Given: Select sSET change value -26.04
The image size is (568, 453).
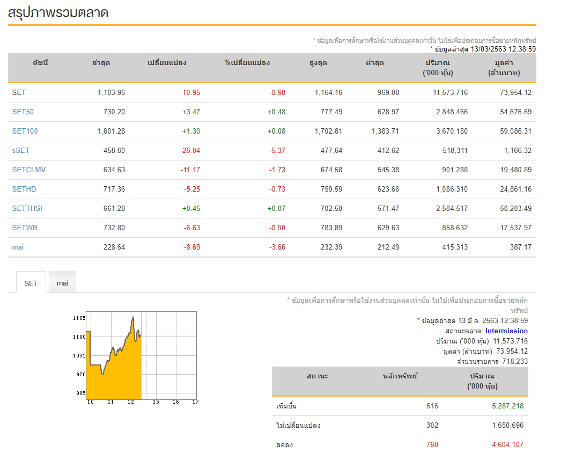Looking at the screenshot, I should tap(190, 150).
